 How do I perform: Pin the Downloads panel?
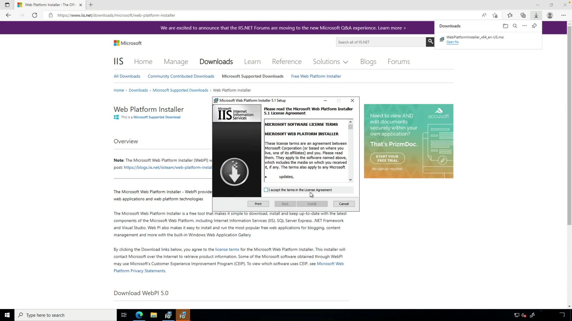point(534,26)
